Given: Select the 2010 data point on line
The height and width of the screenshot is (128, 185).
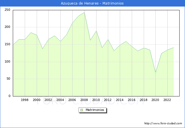Looking at the screenshot, I should [x=96, y=31].
